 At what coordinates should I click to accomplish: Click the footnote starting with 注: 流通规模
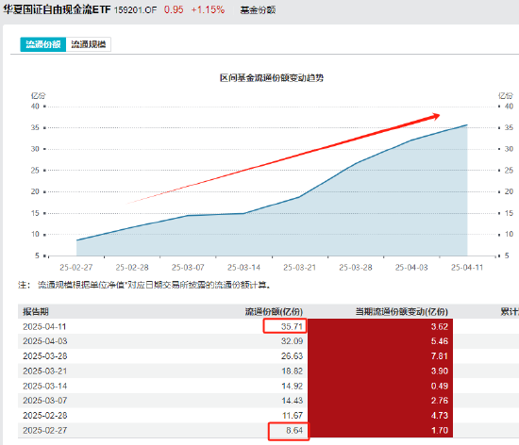tap(144, 285)
